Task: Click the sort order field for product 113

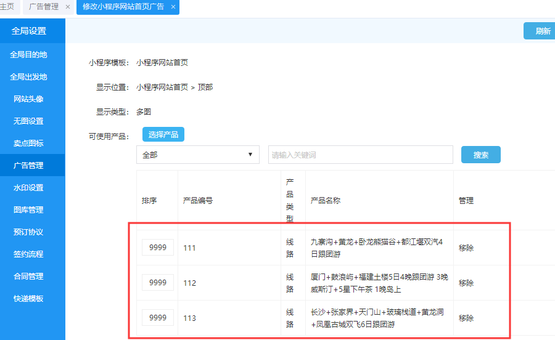Action: (x=158, y=318)
